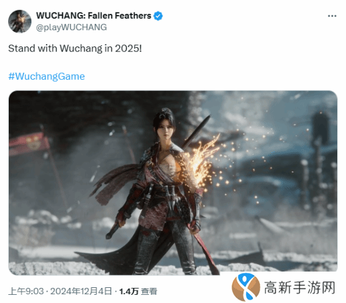Open the WUCHANG profile avatar picture
346x303 pixels.
20,21
